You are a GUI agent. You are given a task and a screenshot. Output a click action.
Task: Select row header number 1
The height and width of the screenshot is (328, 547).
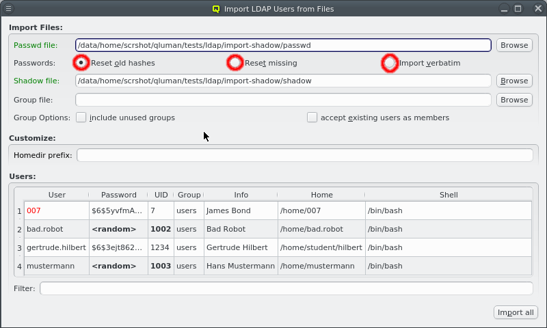[x=19, y=211]
